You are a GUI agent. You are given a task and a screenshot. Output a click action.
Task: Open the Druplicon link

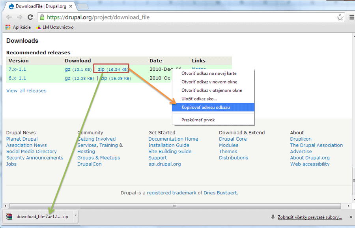coord(301,139)
